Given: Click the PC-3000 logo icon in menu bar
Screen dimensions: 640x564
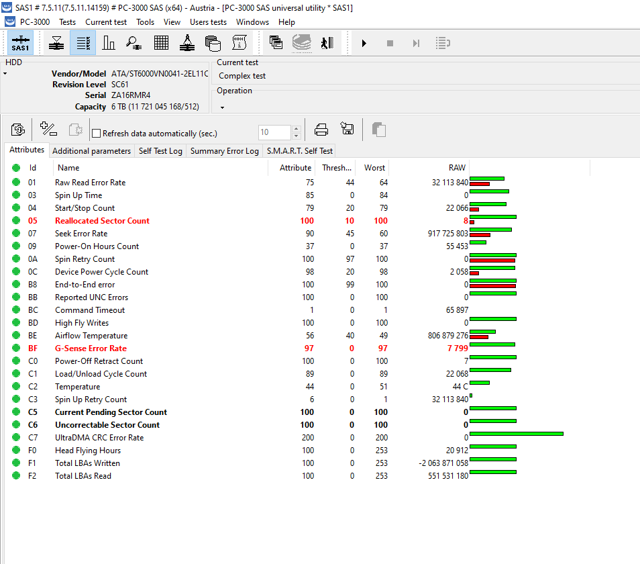Looking at the screenshot, I should tap(10, 21).
